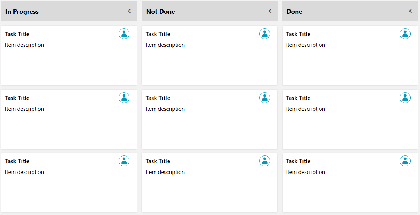
Task: Collapse the Done column
Action: 410,11
